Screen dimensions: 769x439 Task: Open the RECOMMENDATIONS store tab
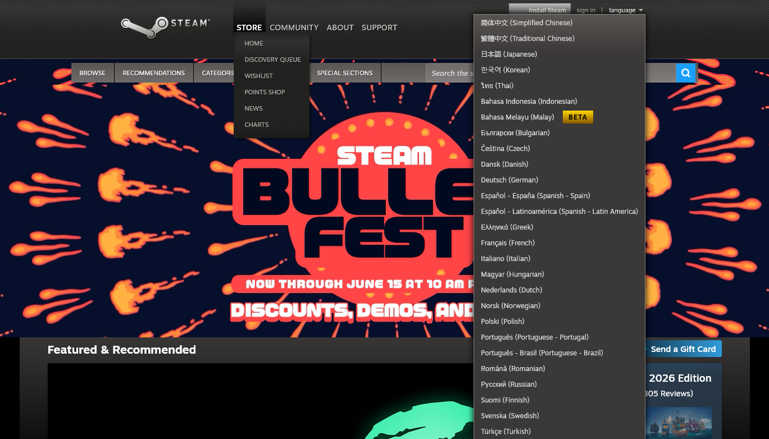click(154, 73)
